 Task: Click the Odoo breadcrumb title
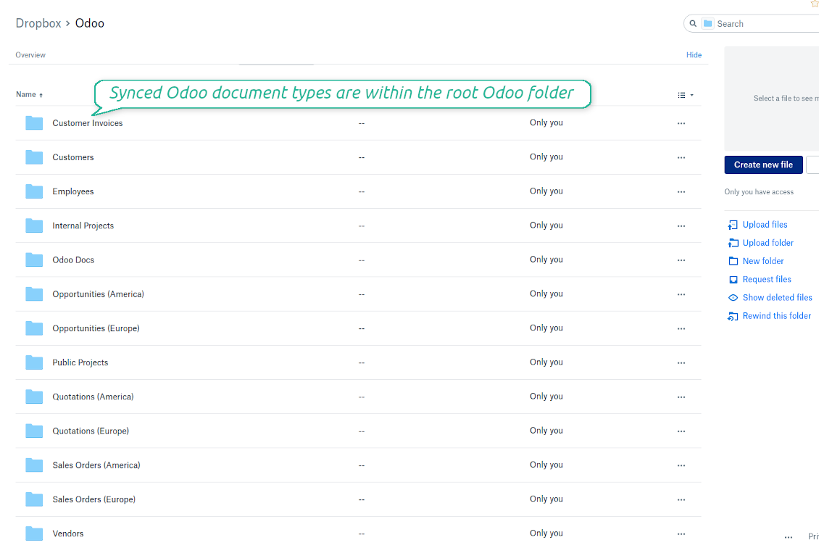click(90, 23)
